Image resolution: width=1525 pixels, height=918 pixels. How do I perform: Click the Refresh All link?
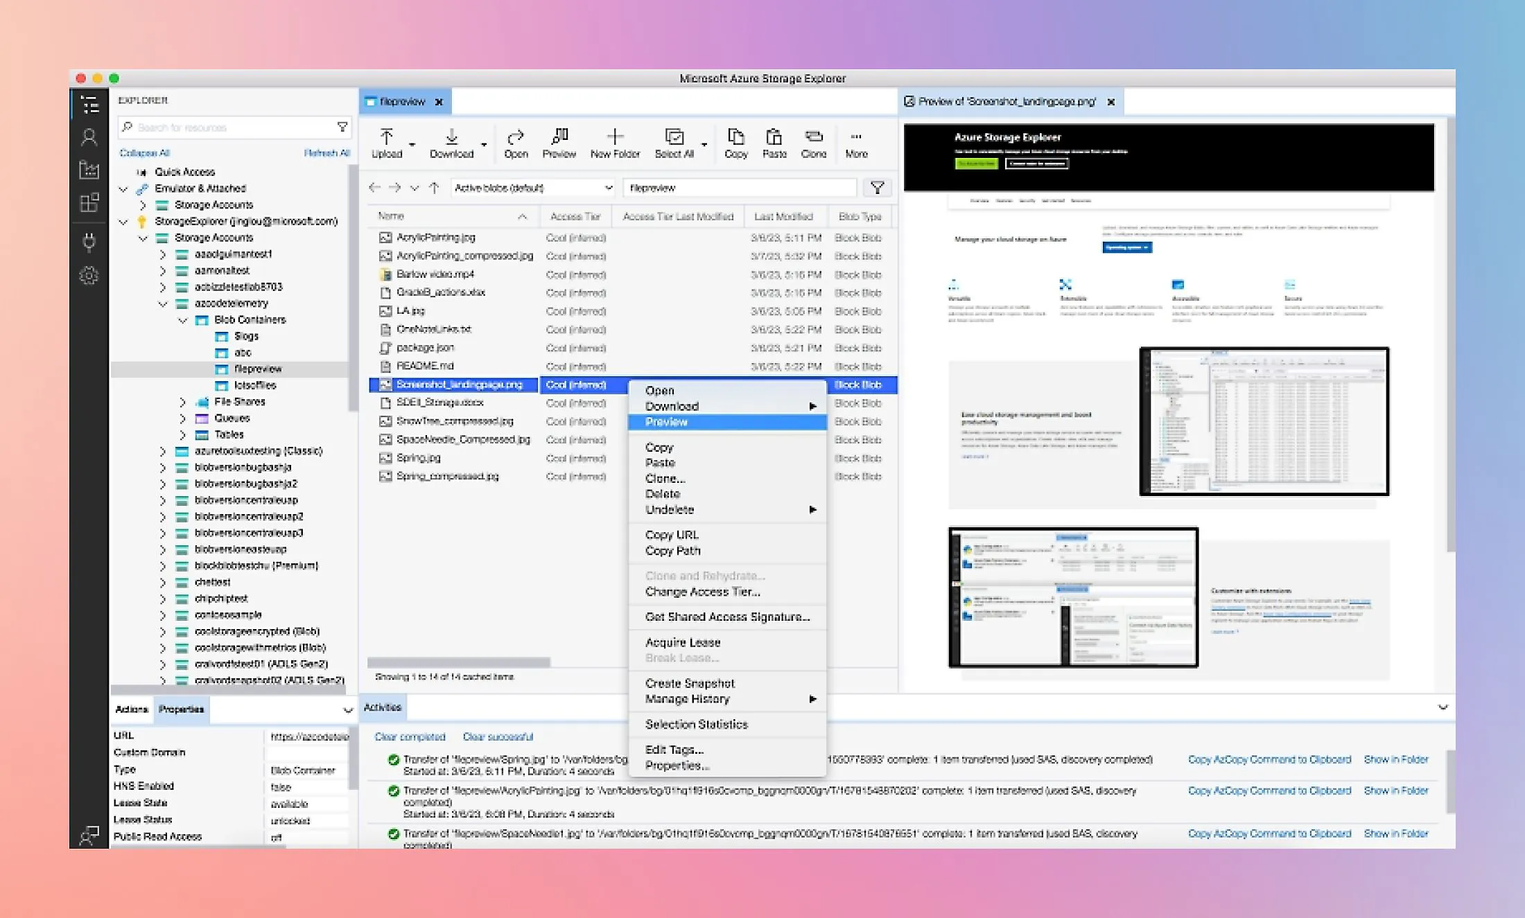point(326,153)
